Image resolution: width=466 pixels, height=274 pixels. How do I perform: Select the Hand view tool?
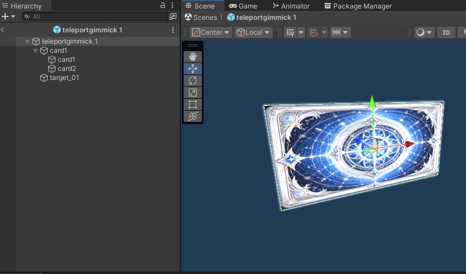pos(193,57)
